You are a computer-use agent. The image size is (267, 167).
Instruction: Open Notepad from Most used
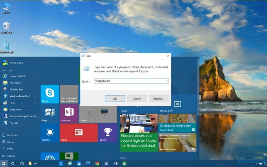tap(14, 123)
